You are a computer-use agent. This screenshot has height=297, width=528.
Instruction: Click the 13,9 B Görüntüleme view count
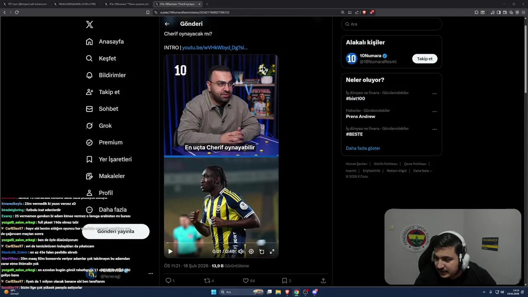(x=230, y=266)
